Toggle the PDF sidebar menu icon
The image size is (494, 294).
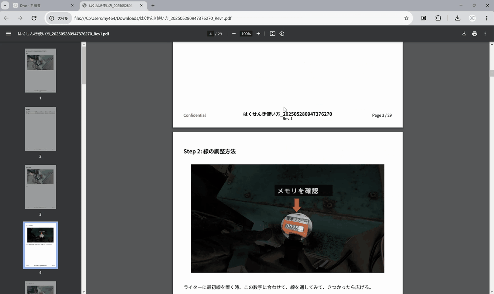pos(8,34)
